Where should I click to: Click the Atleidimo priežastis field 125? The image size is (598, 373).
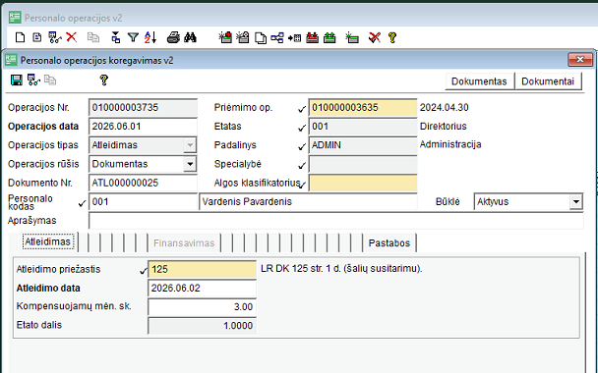tap(203, 269)
